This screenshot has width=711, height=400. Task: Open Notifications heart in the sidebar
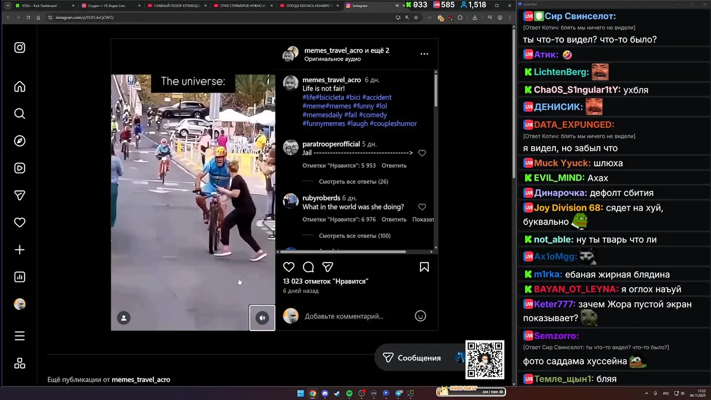pyautogui.click(x=19, y=223)
